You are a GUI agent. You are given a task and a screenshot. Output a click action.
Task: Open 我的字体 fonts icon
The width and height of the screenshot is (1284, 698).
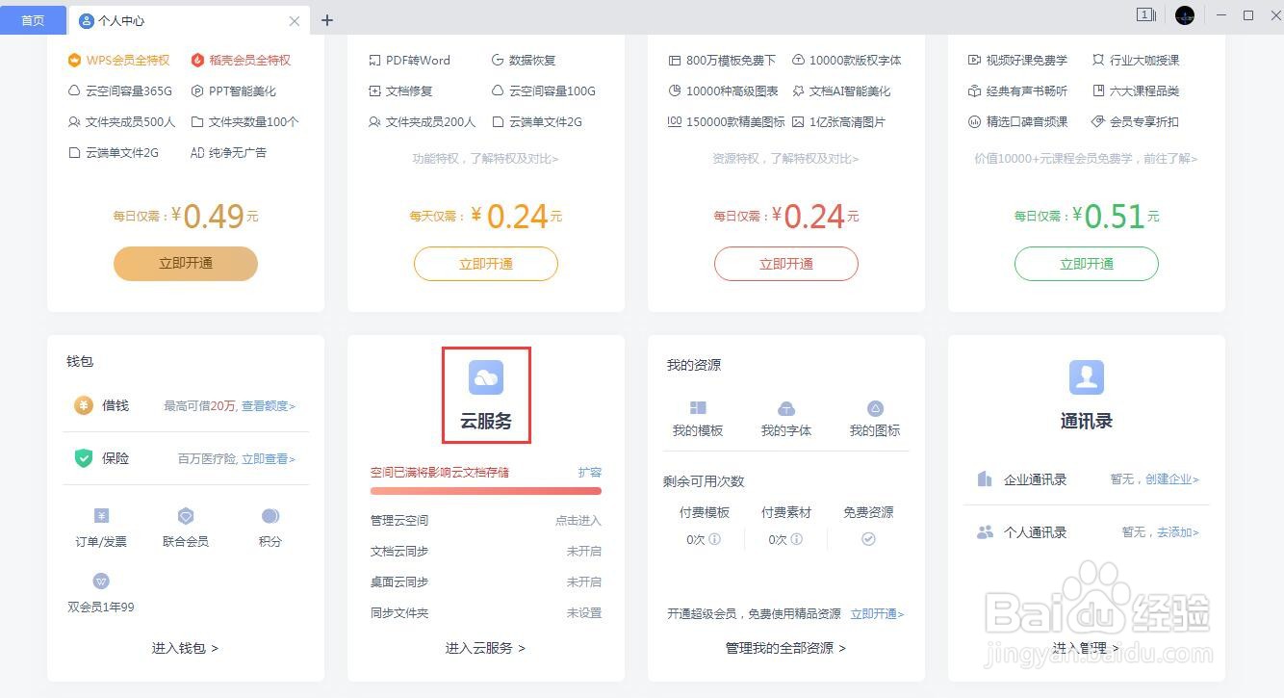tap(786, 408)
